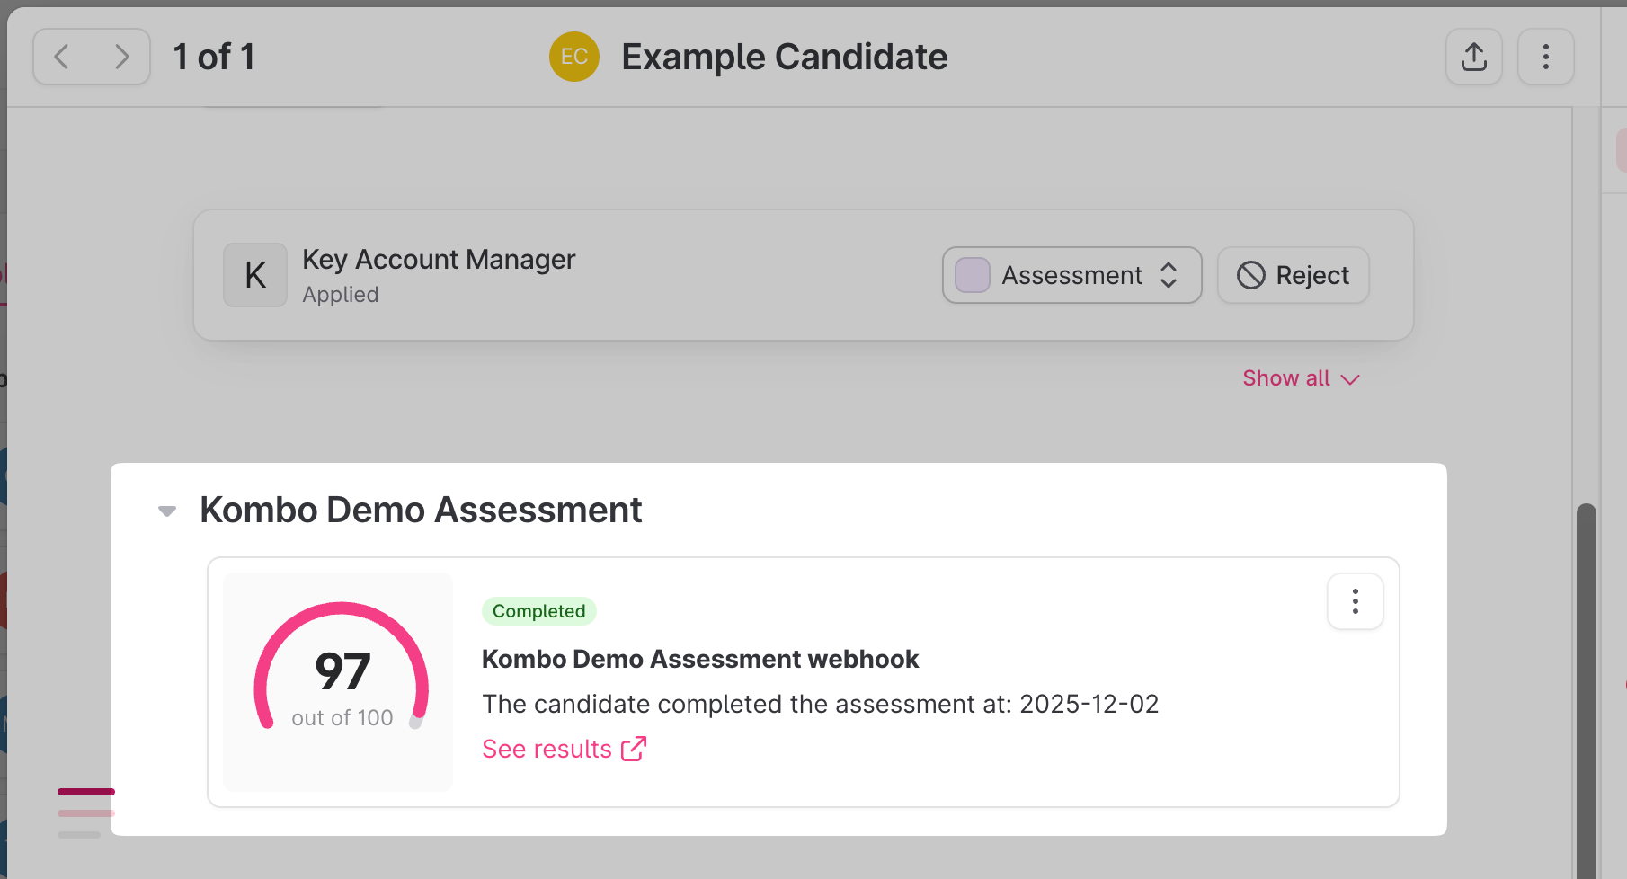Open the assessment card three-dot menu

coord(1355,601)
